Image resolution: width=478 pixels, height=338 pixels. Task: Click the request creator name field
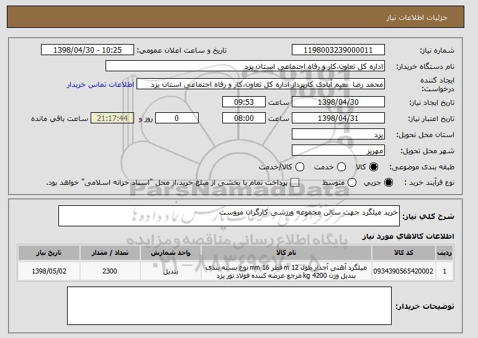(261, 84)
